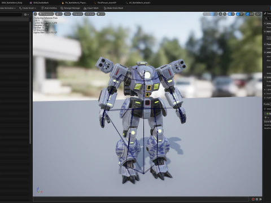The image size is (271, 203).
Task: Open the Perspective view mode dropdown
Action: [46, 14]
